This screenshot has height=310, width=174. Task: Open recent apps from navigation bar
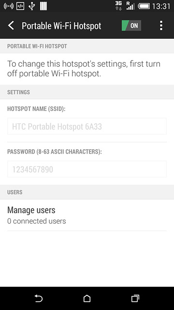coord(135,298)
